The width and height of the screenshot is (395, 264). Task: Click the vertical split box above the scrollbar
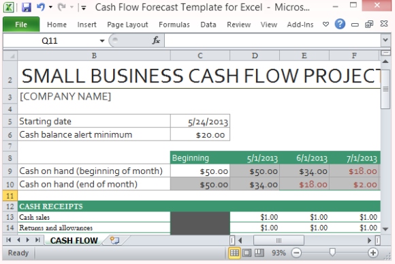point(385,53)
